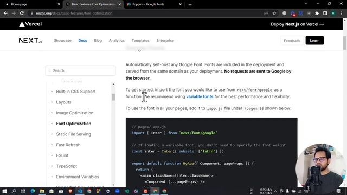The height and width of the screenshot is (195, 347).
Task: Select Font Optimization in the sidebar
Action: tap(74, 123)
